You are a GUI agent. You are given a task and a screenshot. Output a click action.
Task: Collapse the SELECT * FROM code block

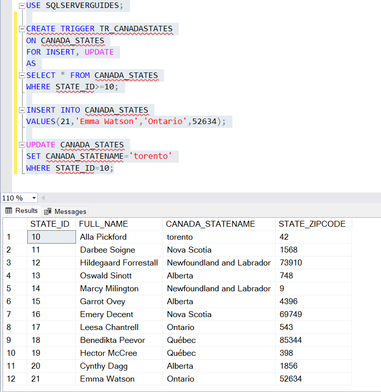point(22,75)
